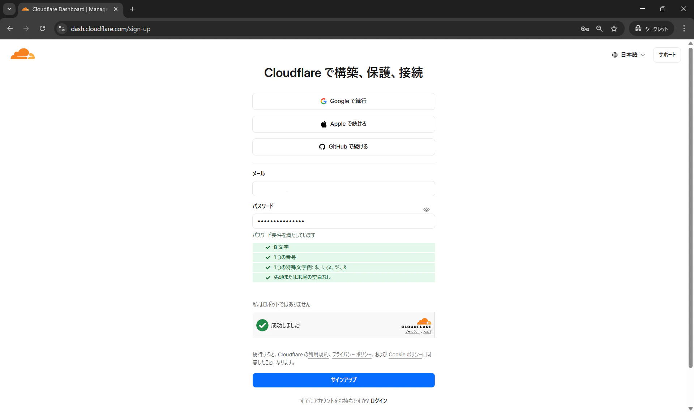Click the page vertical scrollbar
Image resolution: width=694 pixels, height=412 pixels.
point(690,208)
